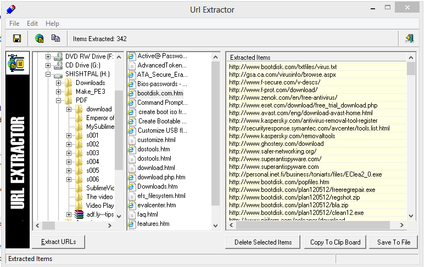This screenshot has width=425, height=267.
Task: Select the s003 folder in tree
Action: pos(93,153)
